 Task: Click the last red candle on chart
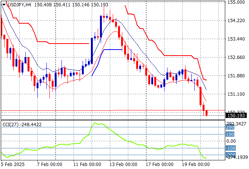pyautogui.click(x=206, y=113)
